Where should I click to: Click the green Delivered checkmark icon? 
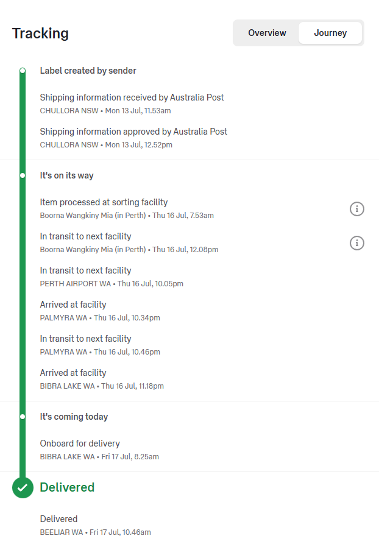(23, 487)
